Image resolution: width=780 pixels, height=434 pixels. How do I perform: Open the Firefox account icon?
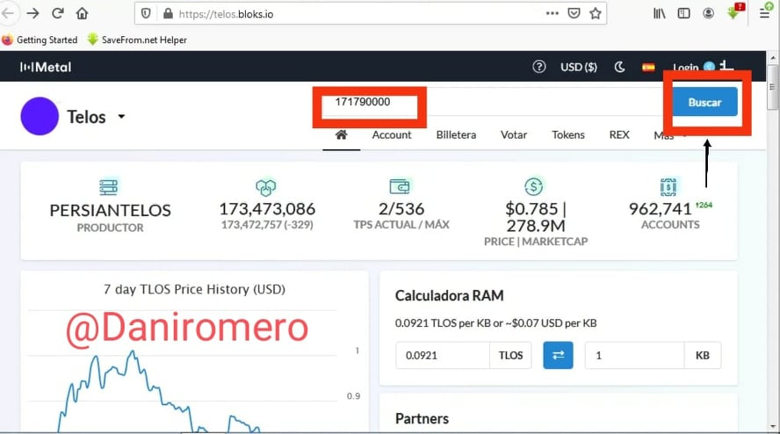pos(708,13)
